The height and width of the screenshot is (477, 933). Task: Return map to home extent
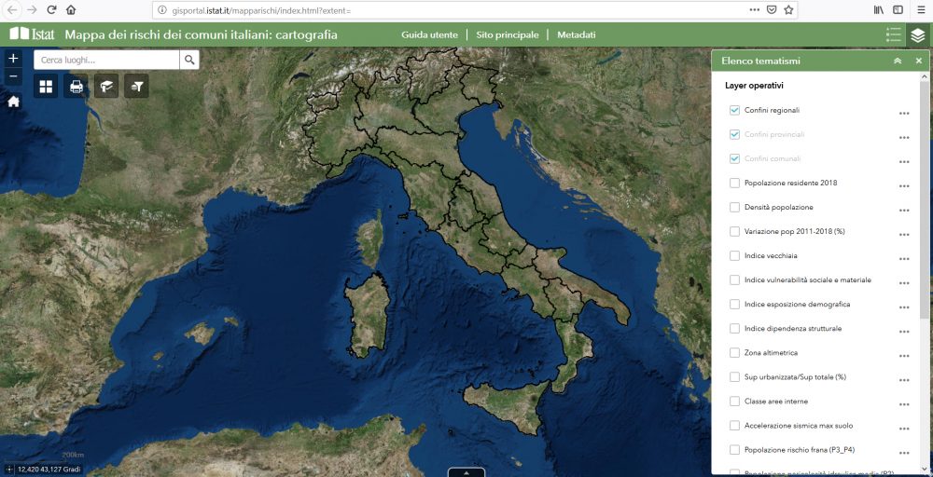(x=13, y=102)
